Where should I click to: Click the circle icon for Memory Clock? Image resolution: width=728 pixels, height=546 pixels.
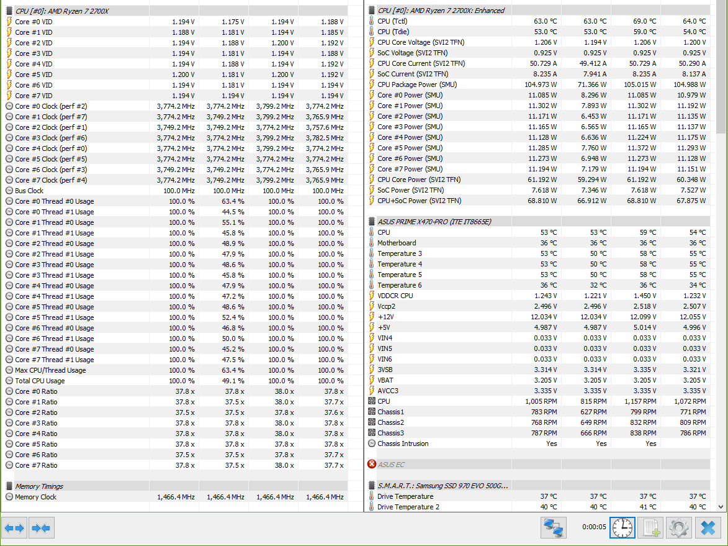[x=9, y=497]
